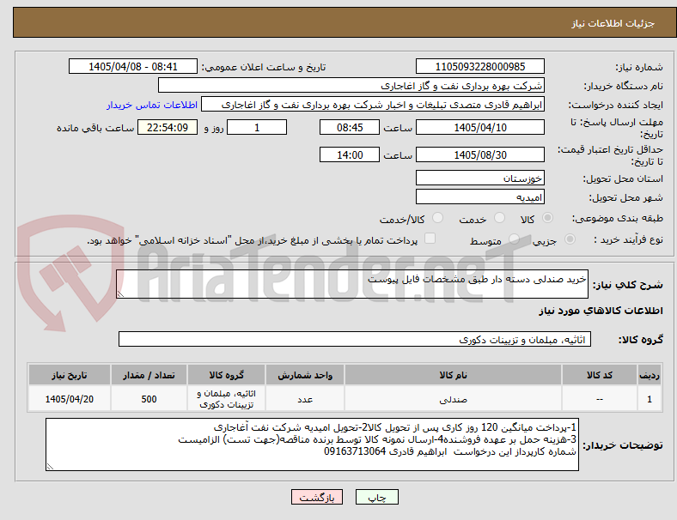Screen dimensions: 677x520
Task: Select the کالا/خدمت radio button
Action: click(x=437, y=218)
